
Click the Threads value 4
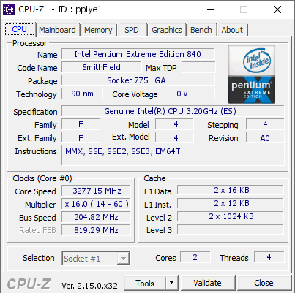269,257
